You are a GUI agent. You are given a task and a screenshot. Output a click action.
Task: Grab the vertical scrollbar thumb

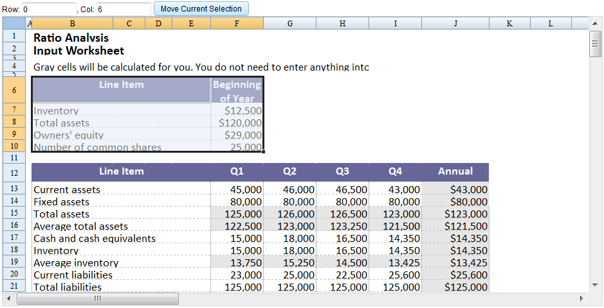click(x=596, y=44)
